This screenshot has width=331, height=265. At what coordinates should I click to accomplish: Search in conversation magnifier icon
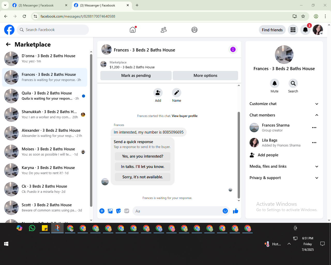[x=293, y=83]
